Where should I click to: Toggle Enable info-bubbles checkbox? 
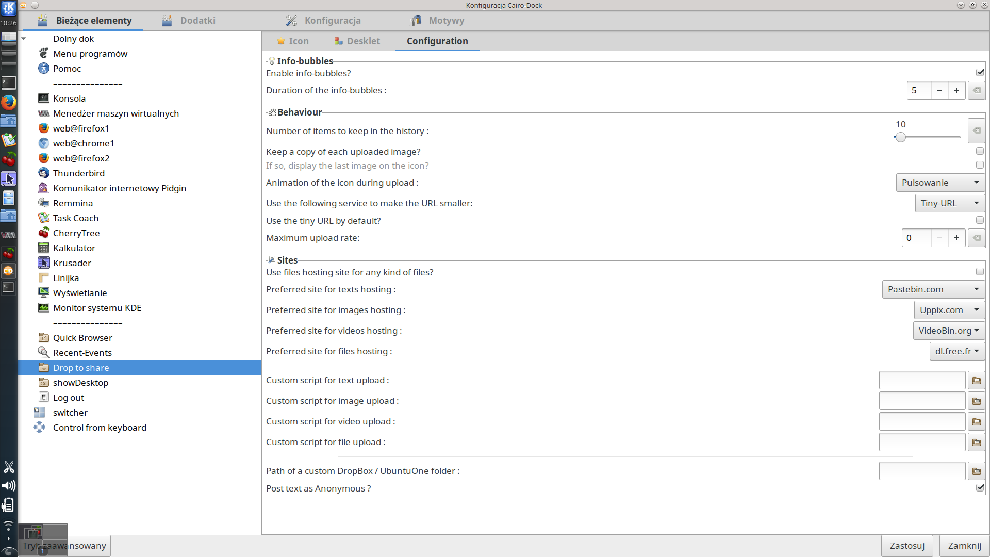pos(980,73)
